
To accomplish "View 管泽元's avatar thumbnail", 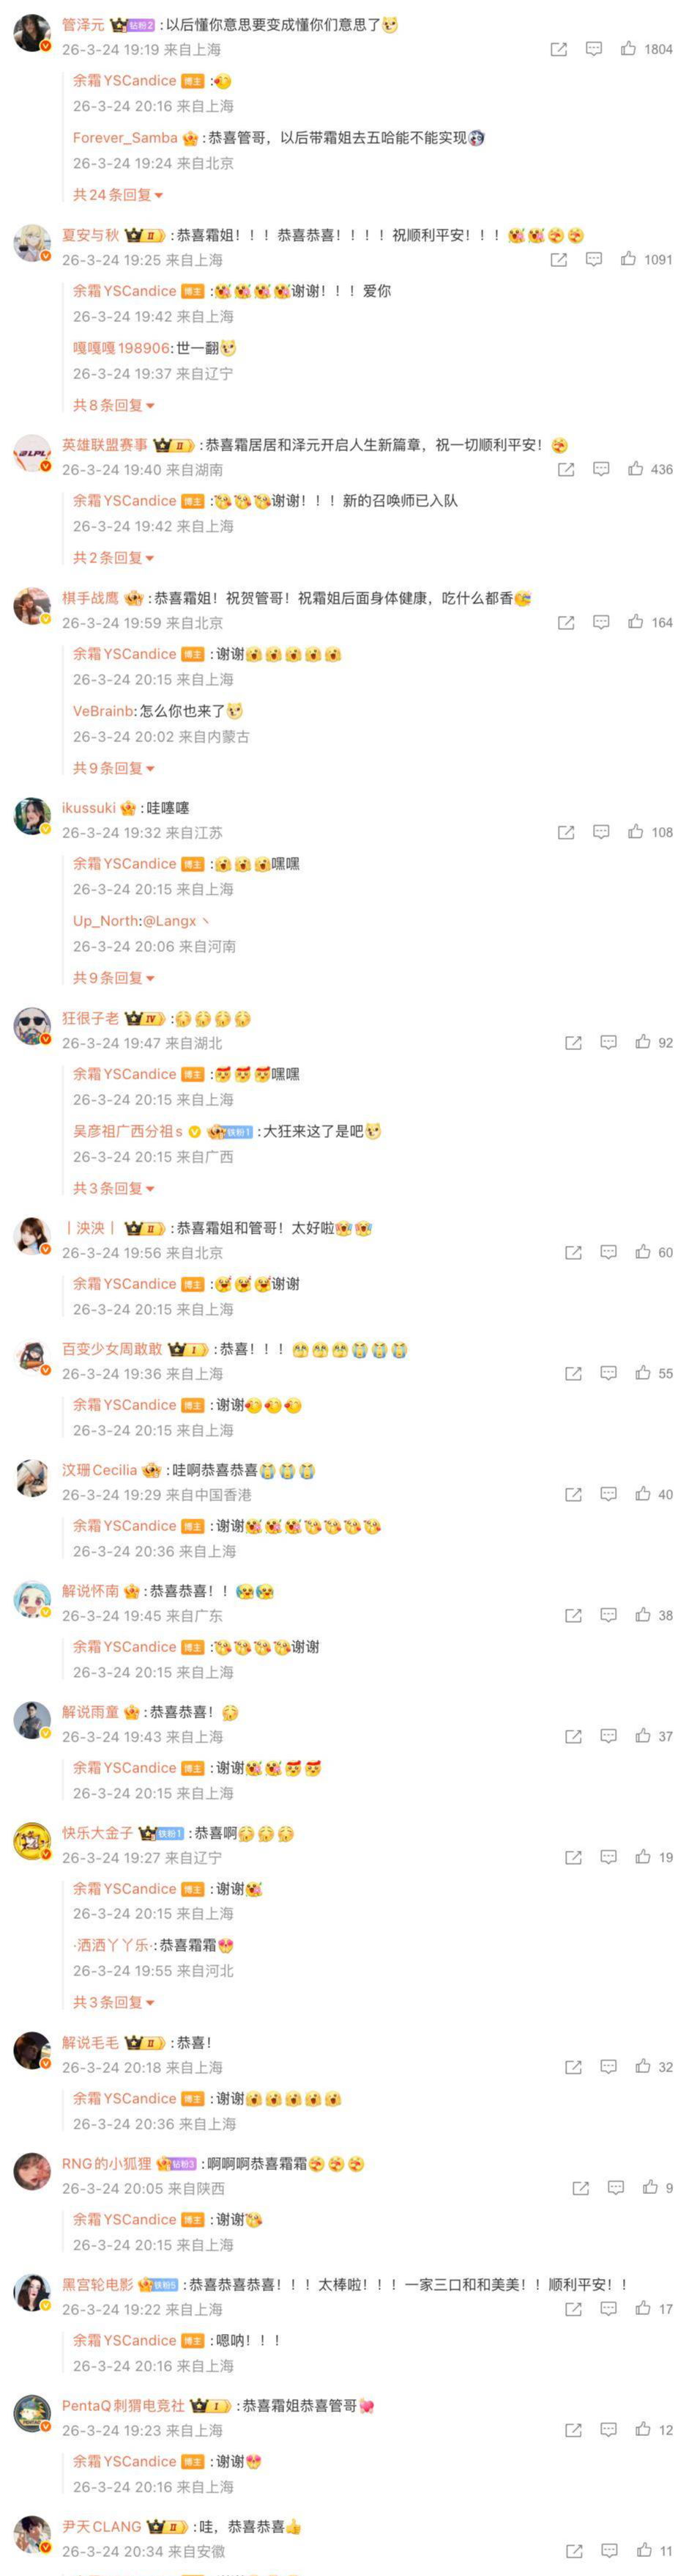I will click(32, 33).
